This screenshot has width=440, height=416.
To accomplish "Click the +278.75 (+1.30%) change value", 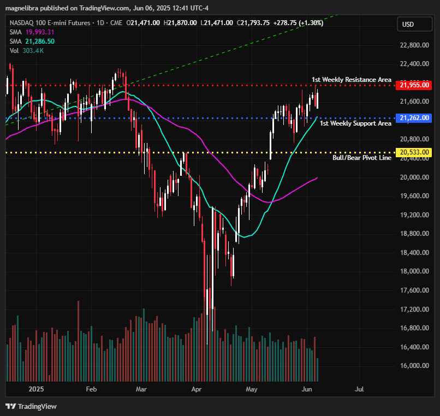I will (x=299, y=23).
